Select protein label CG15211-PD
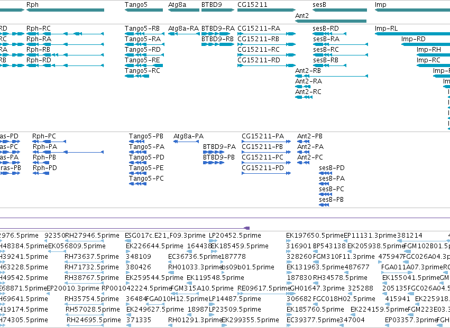The height and width of the screenshot is (328, 450). 263,168
